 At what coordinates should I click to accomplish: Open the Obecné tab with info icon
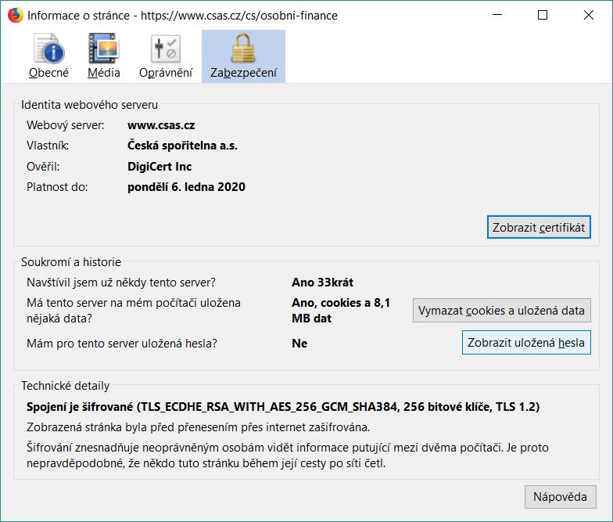(x=48, y=56)
